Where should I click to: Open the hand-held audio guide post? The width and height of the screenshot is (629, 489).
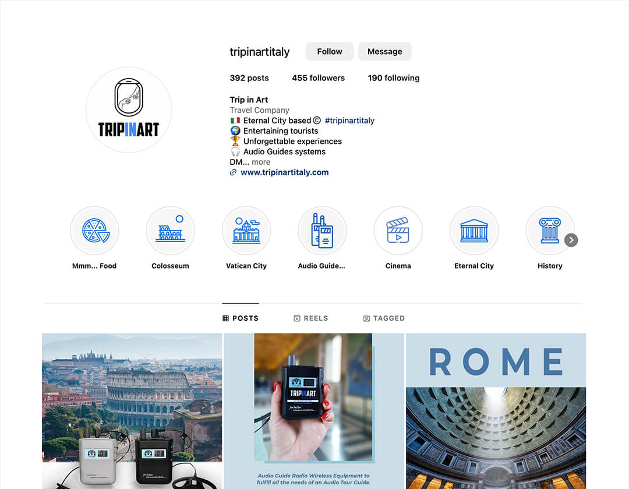click(x=314, y=411)
